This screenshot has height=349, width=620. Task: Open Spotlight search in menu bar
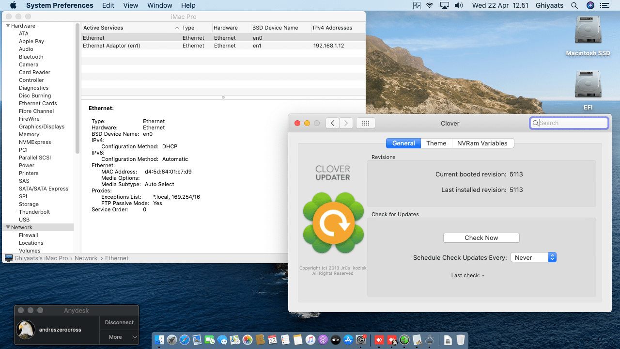pyautogui.click(x=574, y=5)
